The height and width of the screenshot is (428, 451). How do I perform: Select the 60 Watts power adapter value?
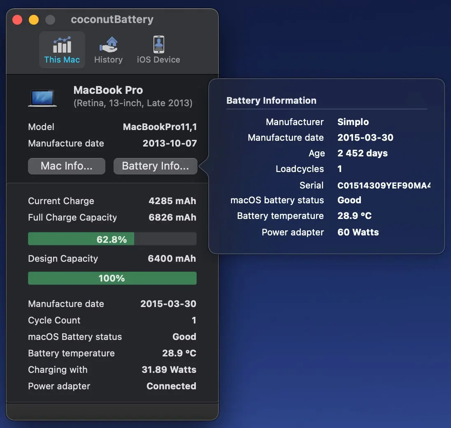(x=358, y=232)
